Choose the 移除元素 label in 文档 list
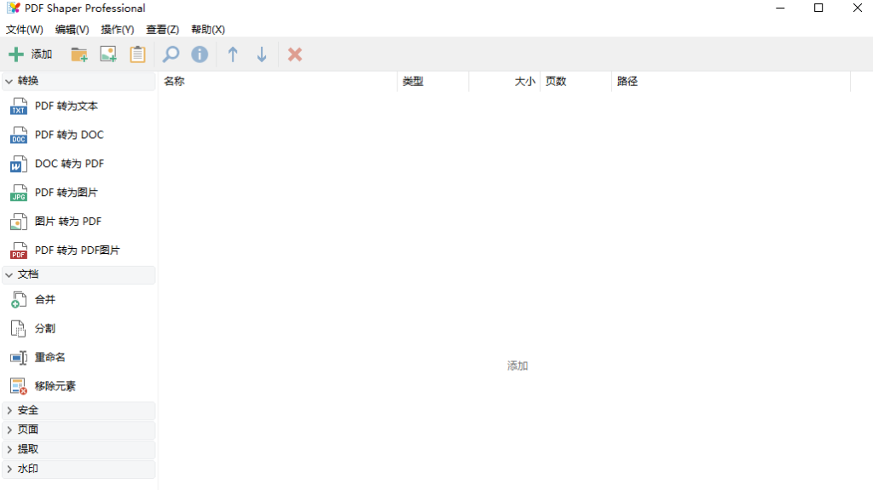The width and height of the screenshot is (873, 490). [x=55, y=386]
